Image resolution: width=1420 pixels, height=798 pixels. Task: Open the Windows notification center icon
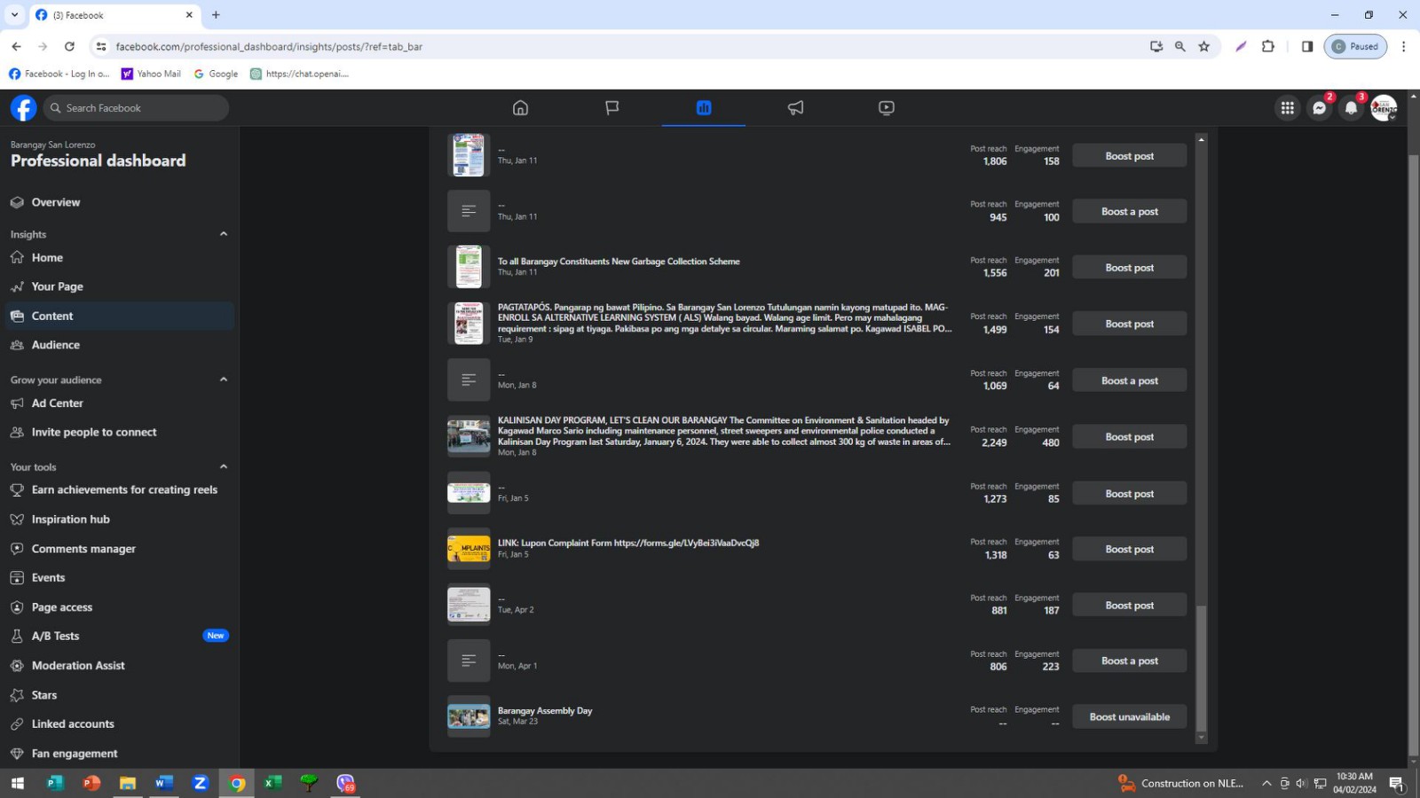coord(1396,783)
